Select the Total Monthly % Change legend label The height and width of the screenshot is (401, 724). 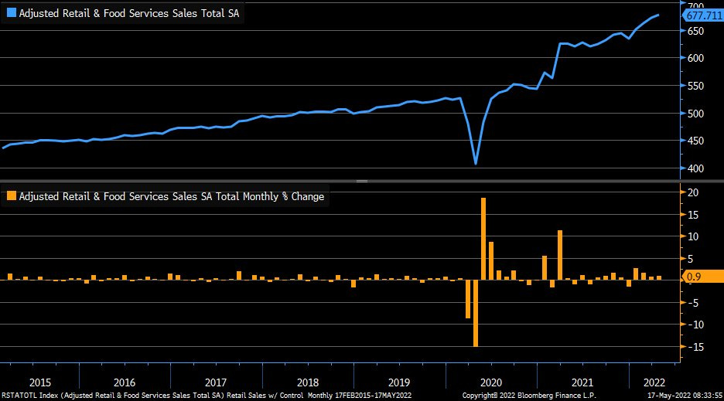click(x=172, y=197)
